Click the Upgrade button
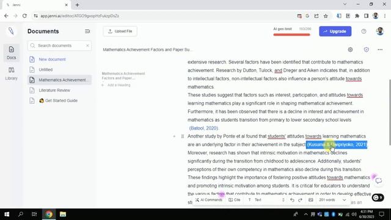The image size is (391, 220). [335, 31]
